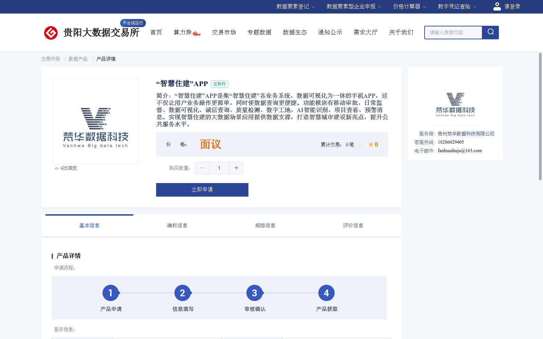Expand the 数字凭证查验 dropdown
The width and height of the screenshot is (543, 339).
457,6
